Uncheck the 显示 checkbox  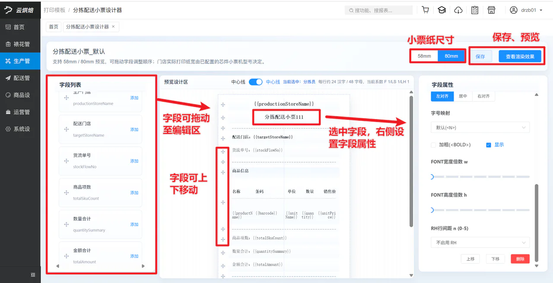coord(489,145)
